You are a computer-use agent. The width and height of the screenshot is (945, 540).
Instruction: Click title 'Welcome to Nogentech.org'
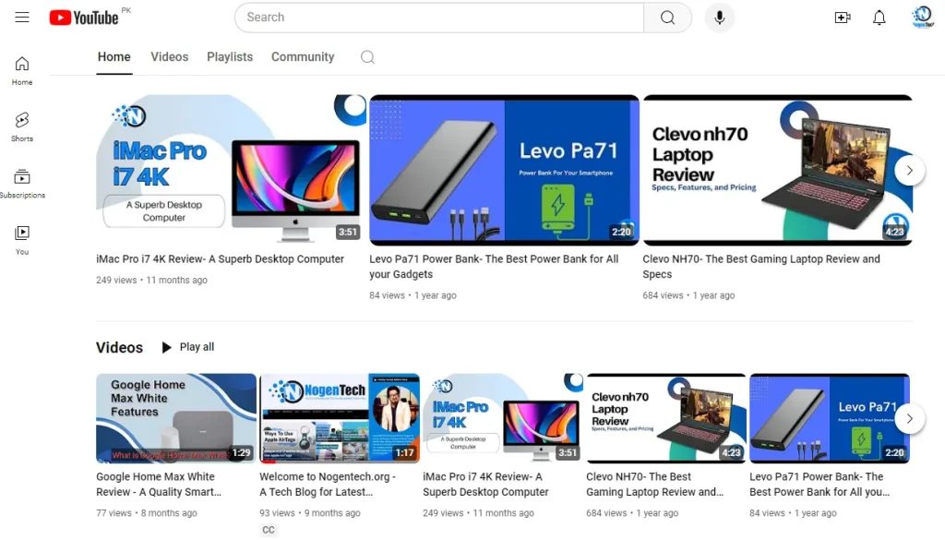(328, 484)
